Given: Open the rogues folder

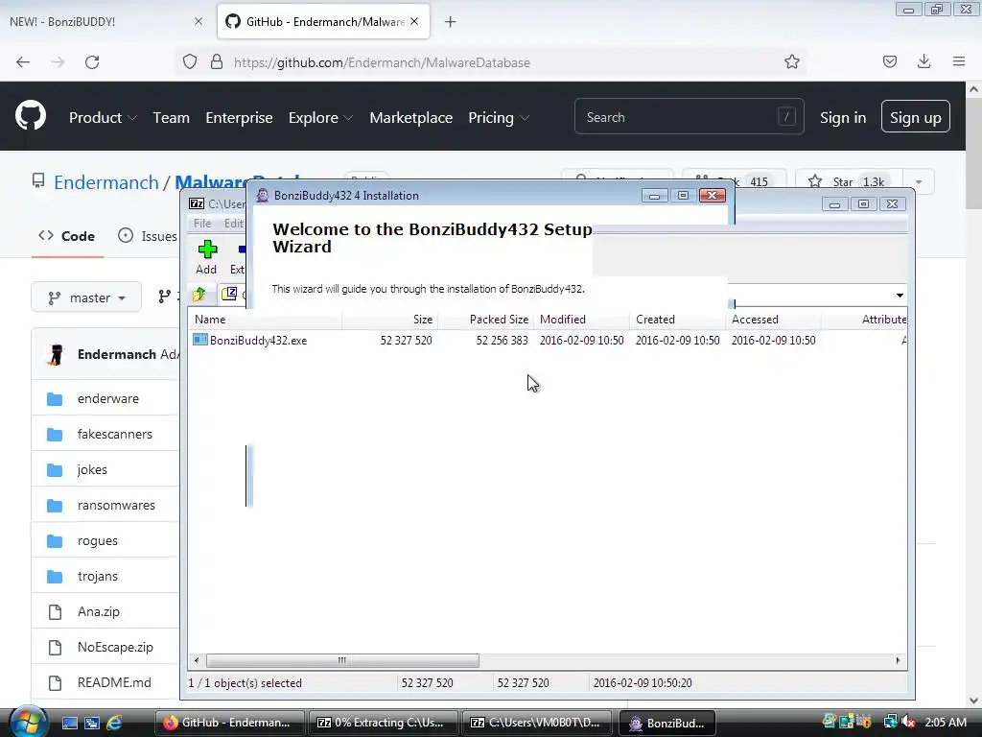Looking at the screenshot, I should [x=98, y=540].
